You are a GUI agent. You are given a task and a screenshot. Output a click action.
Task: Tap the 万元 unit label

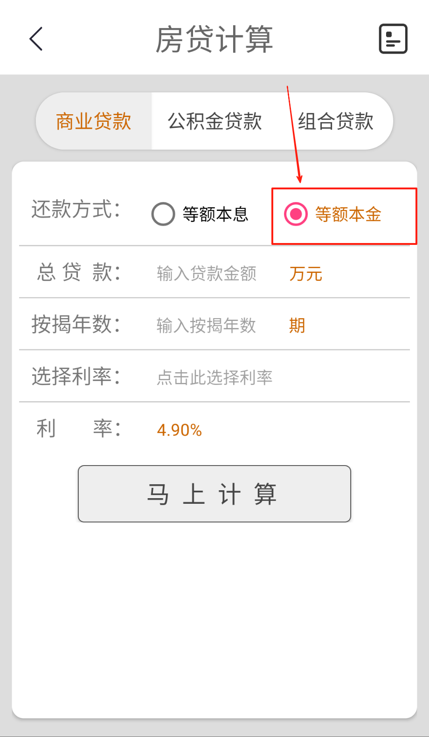[x=306, y=274]
